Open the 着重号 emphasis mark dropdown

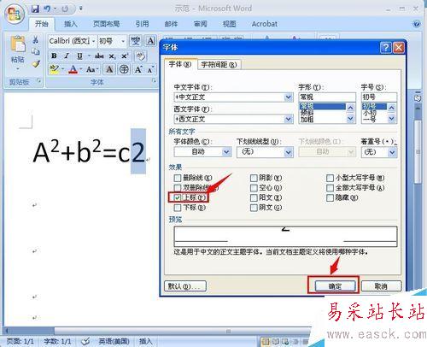[x=392, y=152]
